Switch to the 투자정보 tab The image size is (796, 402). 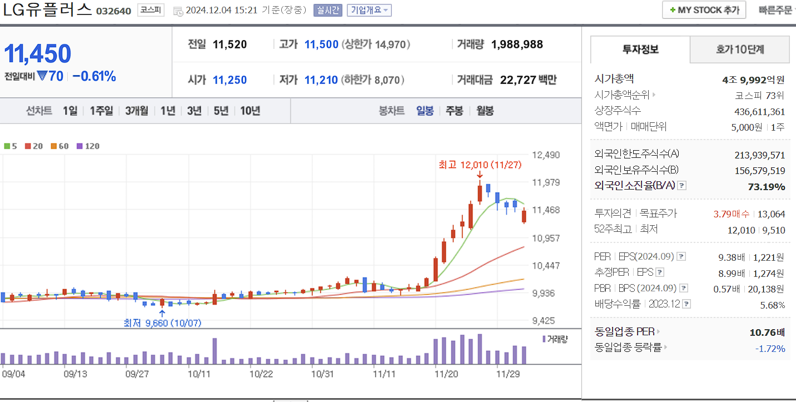[640, 49]
